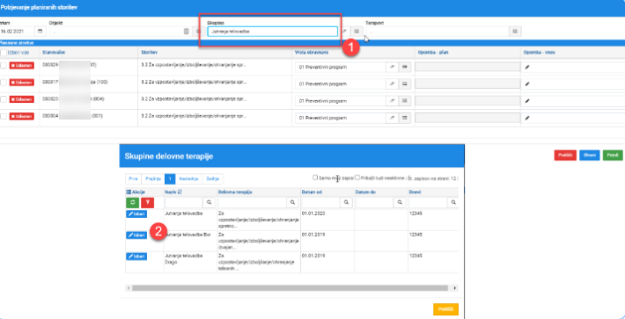Click the Opomba - plan field in row 080829
625x319 pixels.
point(467,67)
